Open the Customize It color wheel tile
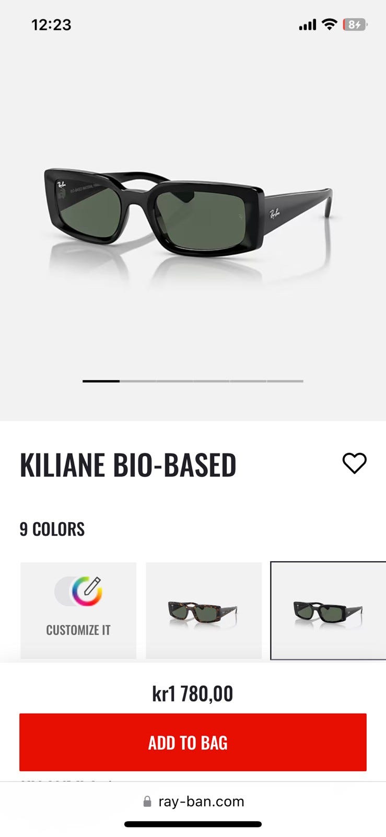The image size is (386, 837). 78,610
